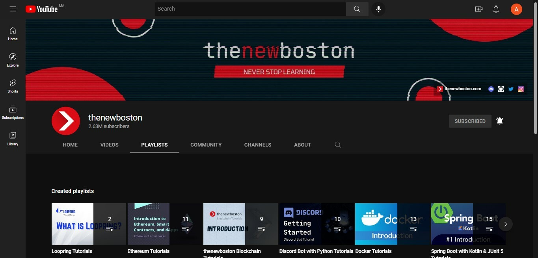Screen dimensions: 538x258
Task: Toggle channel notification bell
Action: (499, 121)
